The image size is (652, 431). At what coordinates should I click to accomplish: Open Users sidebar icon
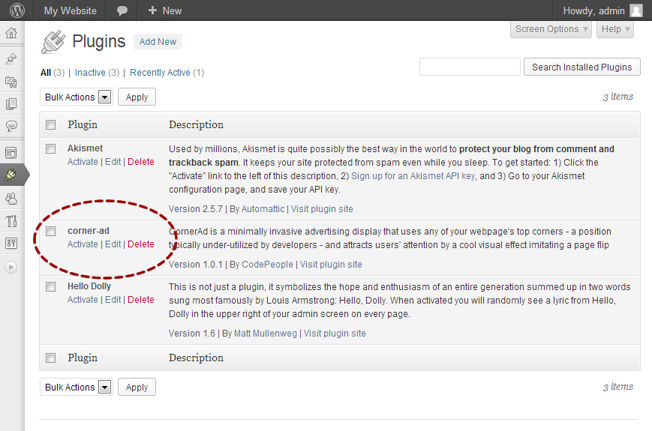click(x=11, y=199)
